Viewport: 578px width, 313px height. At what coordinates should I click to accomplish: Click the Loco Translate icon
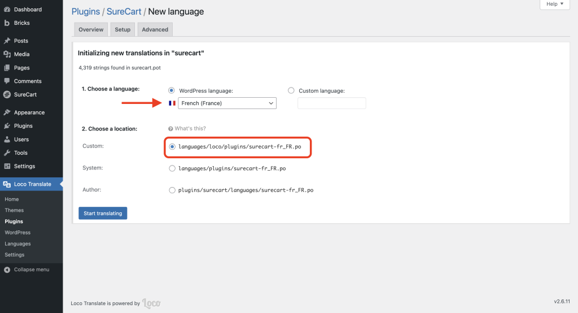coord(7,184)
